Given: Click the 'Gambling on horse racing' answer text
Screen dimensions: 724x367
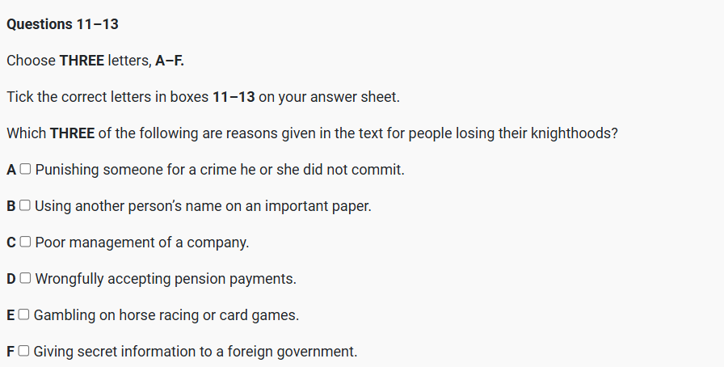Looking at the screenshot, I should point(166,315).
